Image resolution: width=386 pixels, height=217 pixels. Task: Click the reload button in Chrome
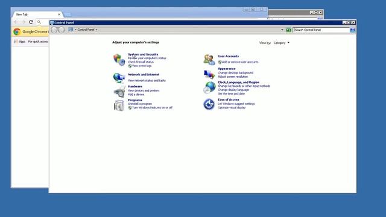(x=31, y=22)
